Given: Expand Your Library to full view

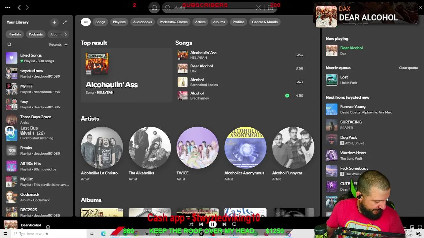Looking at the screenshot, I should [65, 22].
